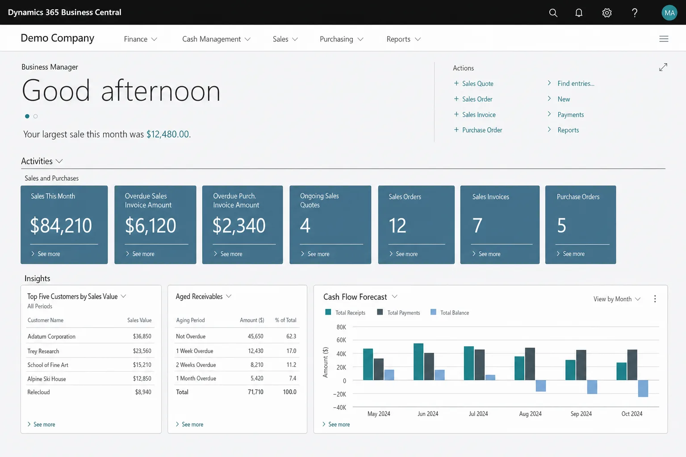Click the plus icon beside Sales Order

pyautogui.click(x=456, y=99)
